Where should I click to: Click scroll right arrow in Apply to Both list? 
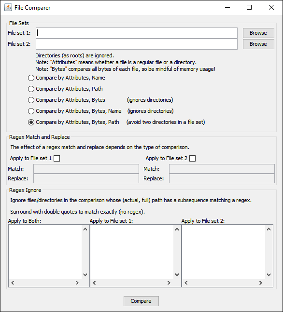pyautogui.click(x=77, y=283)
